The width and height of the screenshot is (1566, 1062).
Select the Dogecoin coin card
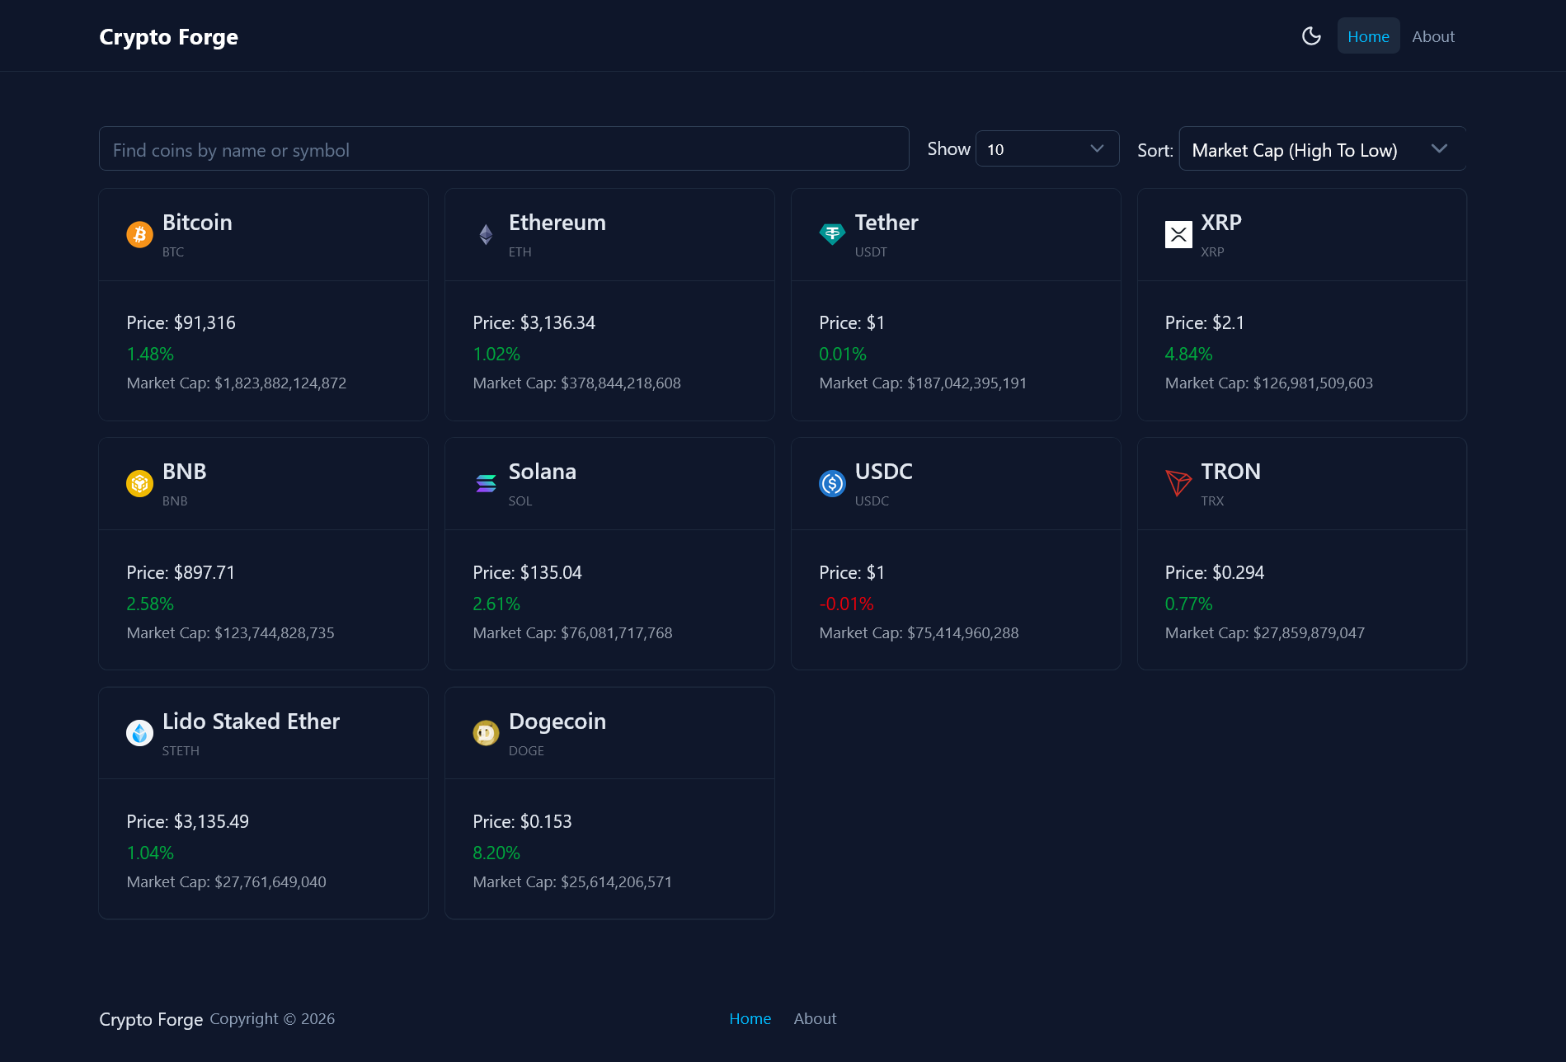tap(609, 802)
